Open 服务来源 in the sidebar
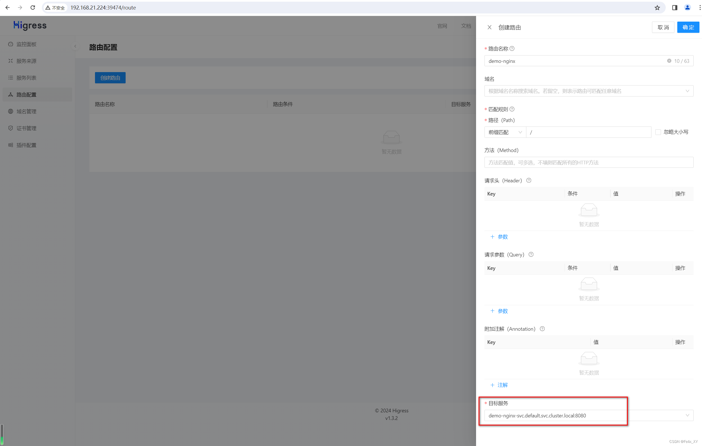Image resolution: width=702 pixels, height=446 pixels. [x=38, y=61]
